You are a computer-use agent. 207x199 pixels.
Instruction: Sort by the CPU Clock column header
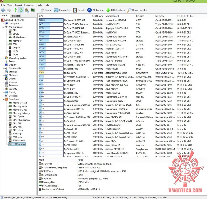click(97, 16)
